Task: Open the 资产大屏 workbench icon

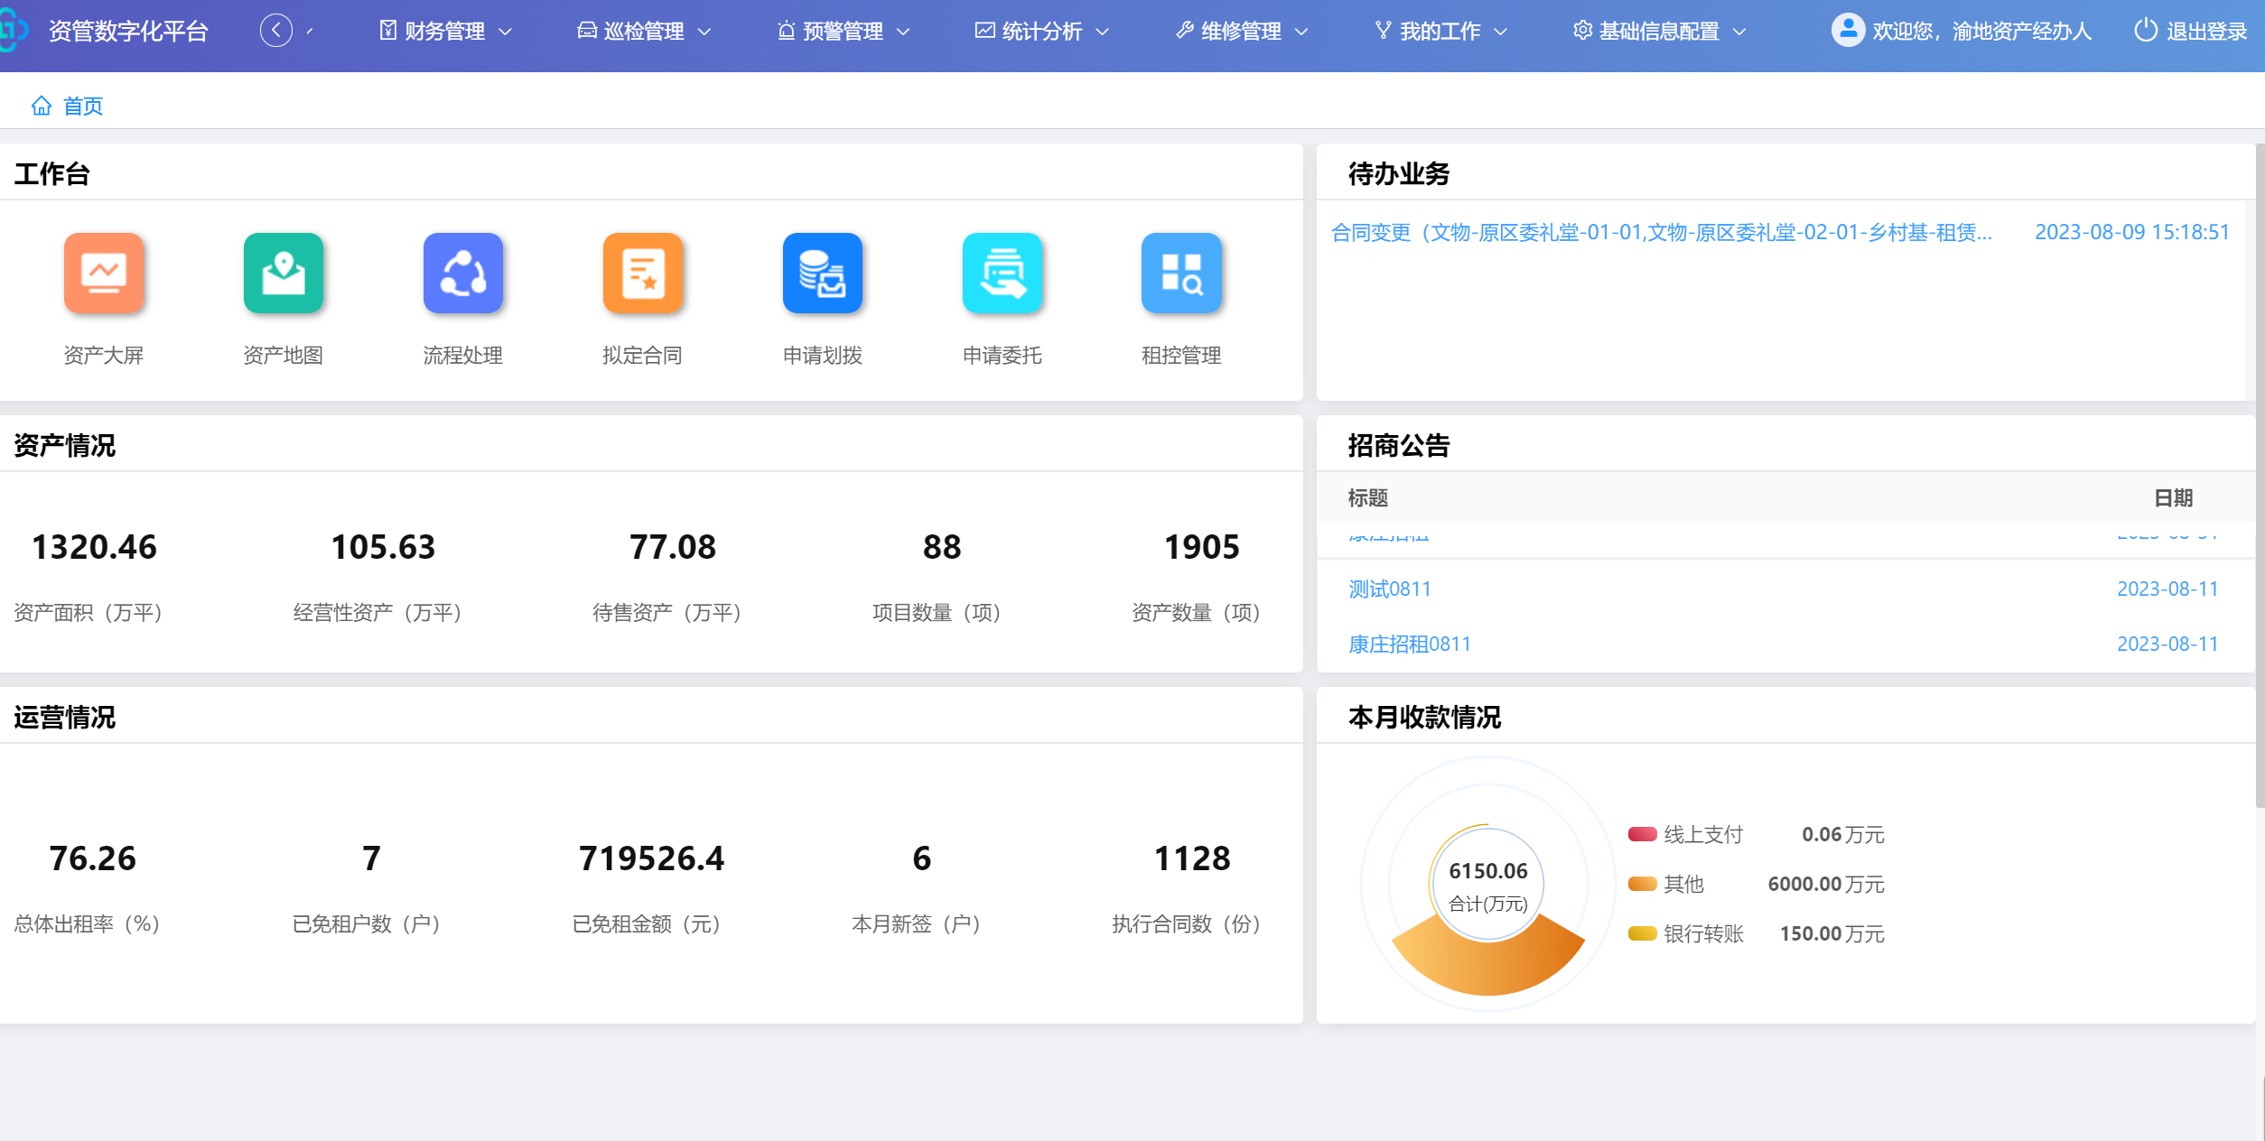Action: (104, 274)
